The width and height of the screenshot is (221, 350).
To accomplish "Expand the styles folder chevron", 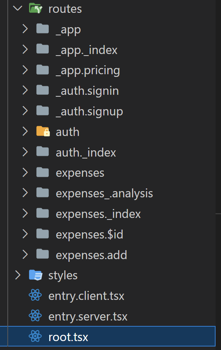I will coord(18,275).
